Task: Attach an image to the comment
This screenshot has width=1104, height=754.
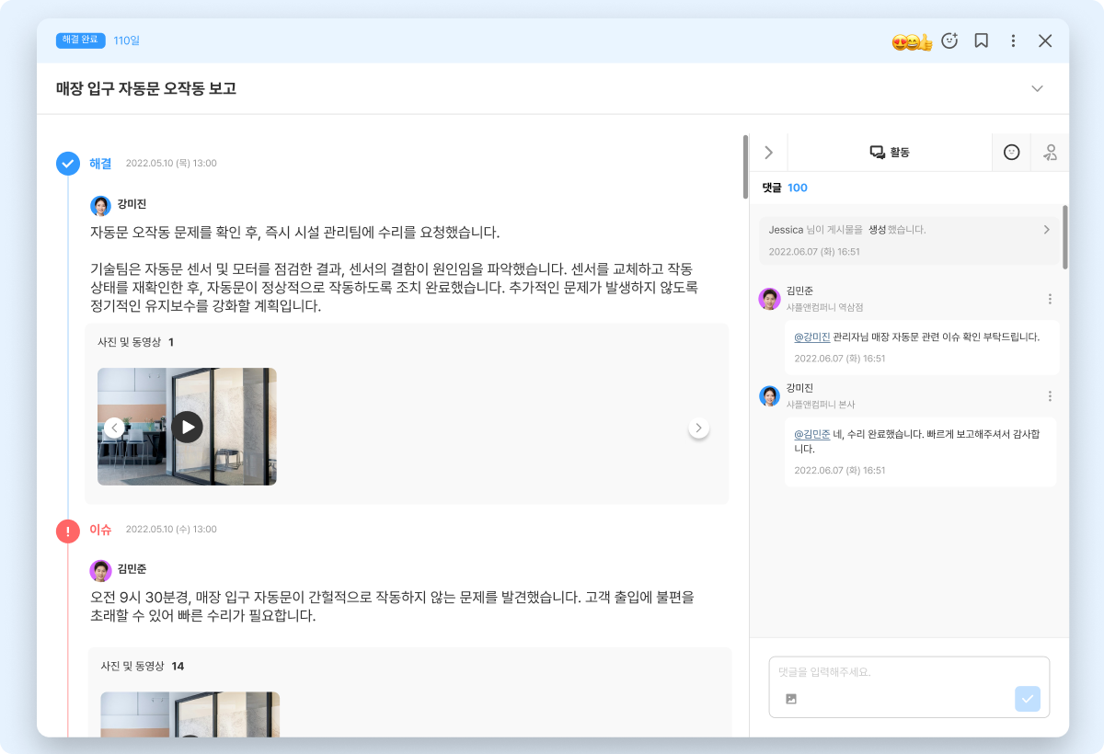Action: click(791, 699)
